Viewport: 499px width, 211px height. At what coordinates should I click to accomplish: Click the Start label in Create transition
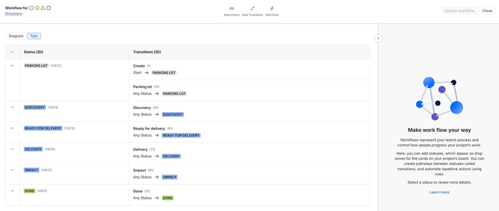pyautogui.click(x=137, y=72)
